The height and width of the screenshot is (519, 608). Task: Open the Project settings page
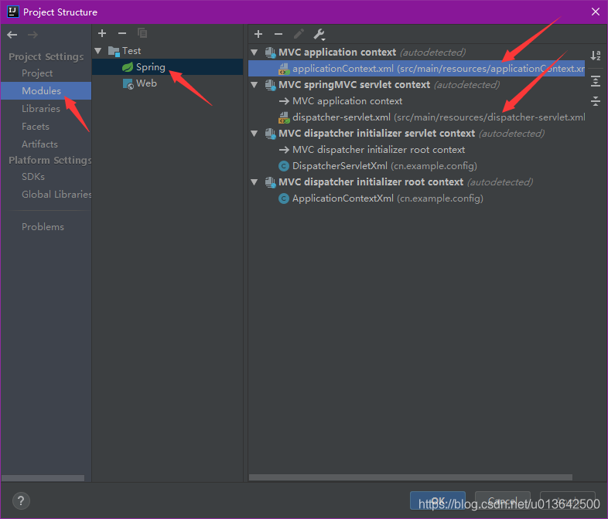[x=37, y=73]
